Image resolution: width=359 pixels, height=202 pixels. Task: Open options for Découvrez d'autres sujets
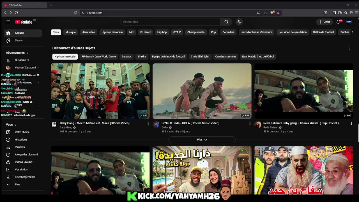click(x=350, y=48)
